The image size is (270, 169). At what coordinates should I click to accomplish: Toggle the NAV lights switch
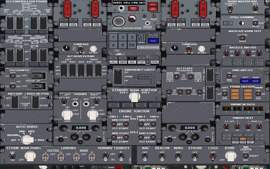[x=145, y=156]
